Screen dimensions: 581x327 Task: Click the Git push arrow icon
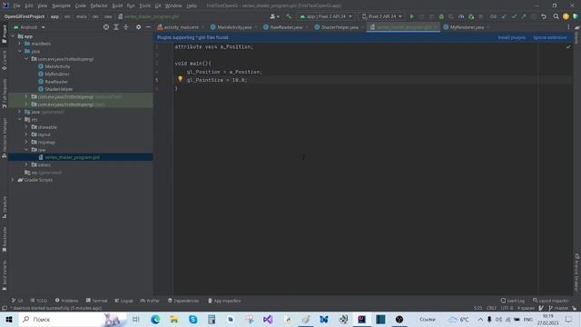(524, 16)
